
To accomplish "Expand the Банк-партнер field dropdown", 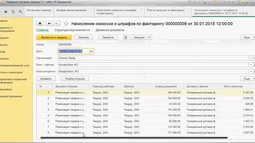I will 251,65.
